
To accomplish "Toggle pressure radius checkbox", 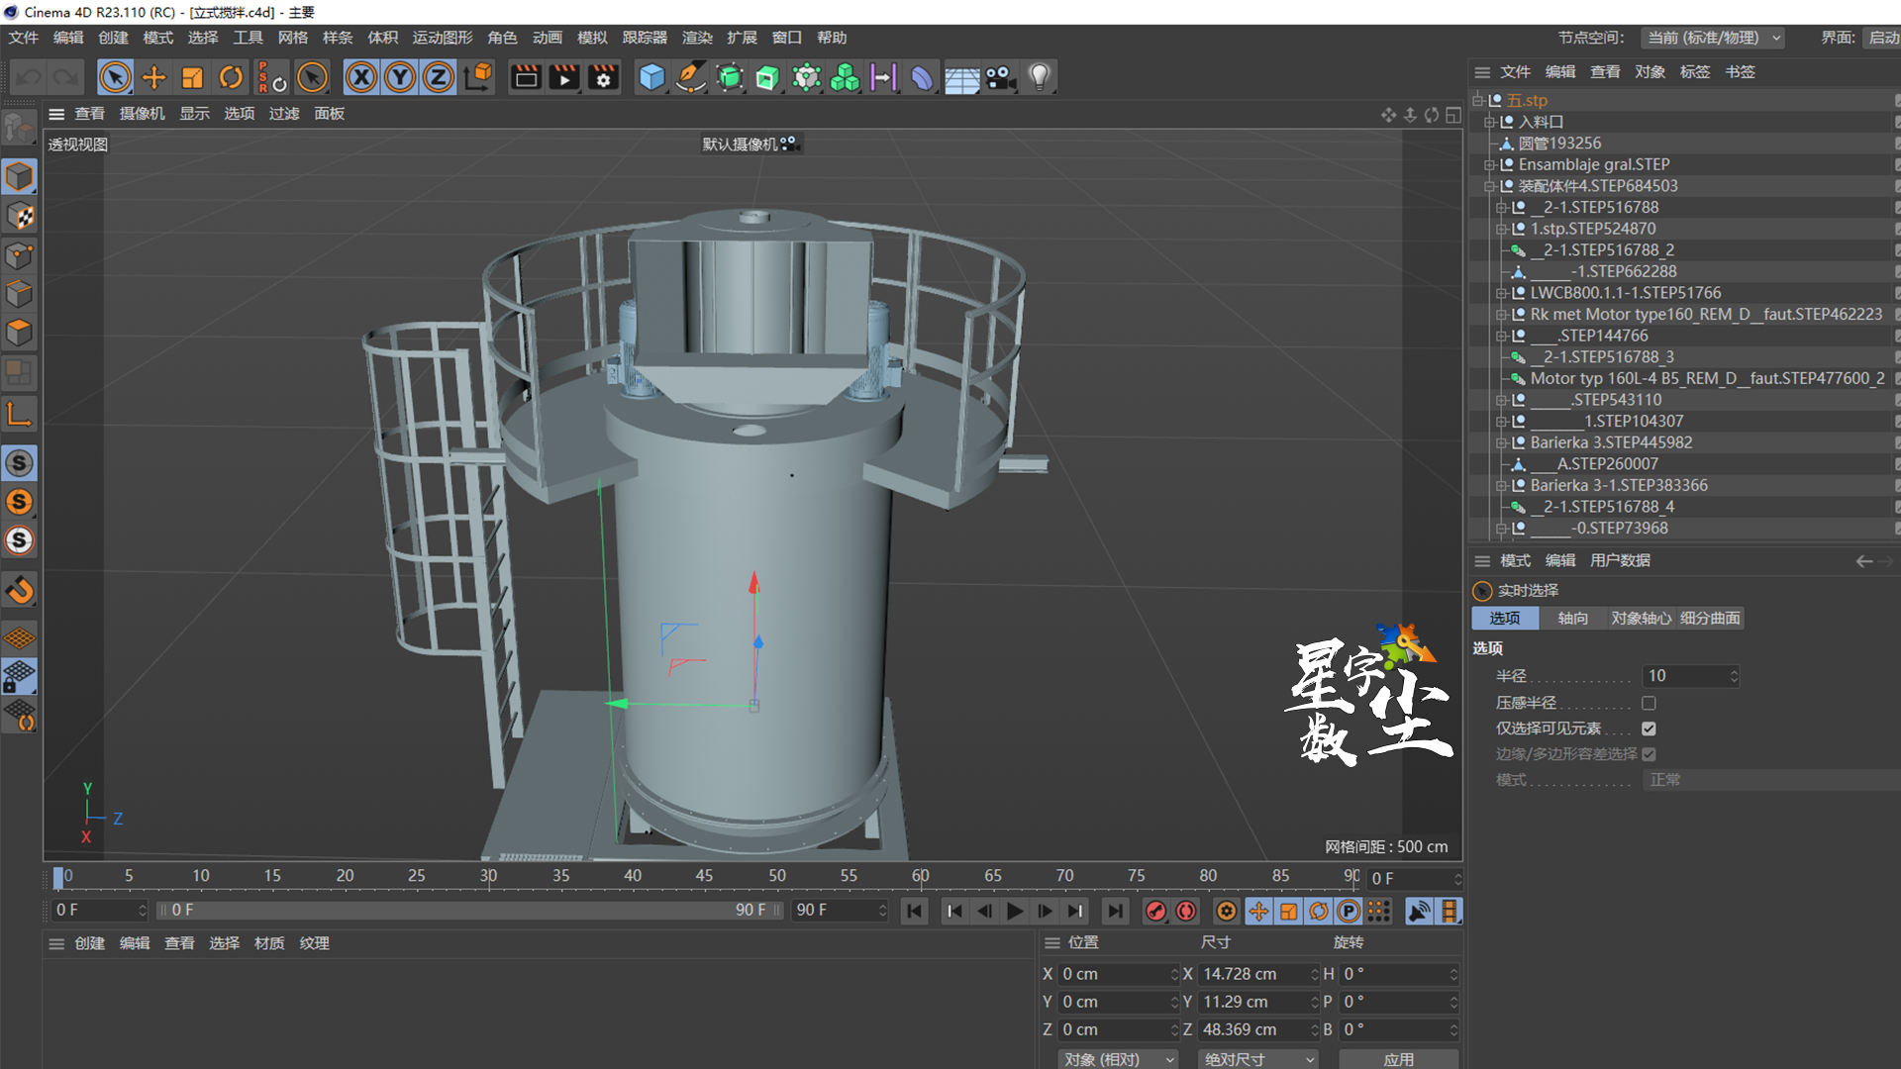I will tap(1649, 703).
